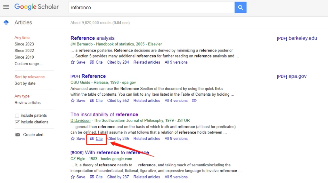The image size is (328, 183).
Task: Click the star Save icon under With reference to reference
Action: [73, 177]
